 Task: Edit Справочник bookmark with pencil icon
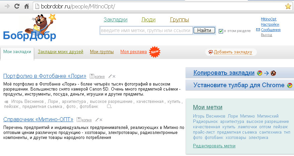(x=97, y=120)
